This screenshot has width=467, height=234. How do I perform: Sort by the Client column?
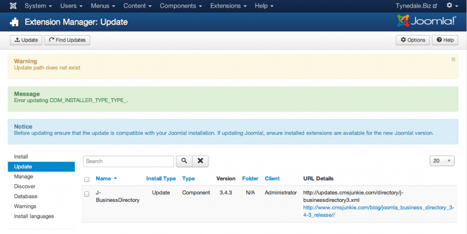point(272,179)
